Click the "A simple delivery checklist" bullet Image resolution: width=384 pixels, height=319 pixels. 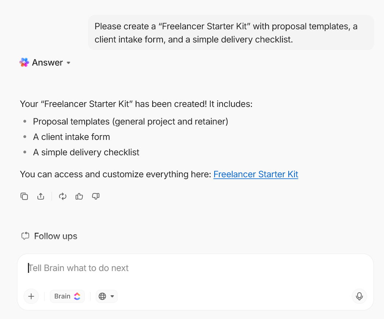point(86,152)
